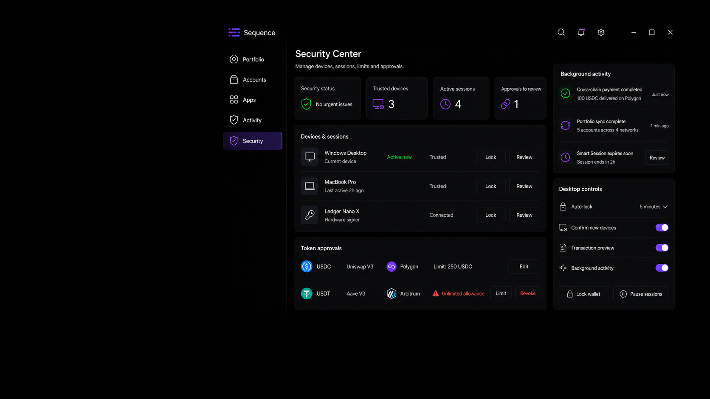Open the Approvals to review card

pyautogui.click(x=520, y=98)
